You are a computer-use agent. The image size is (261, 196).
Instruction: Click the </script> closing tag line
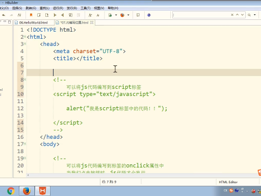point(68,122)
